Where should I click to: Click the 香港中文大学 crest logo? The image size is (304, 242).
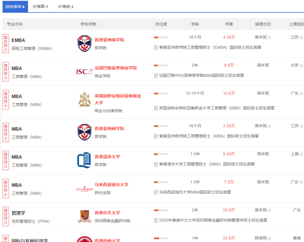pyautogui.click(x=85, y=216)
